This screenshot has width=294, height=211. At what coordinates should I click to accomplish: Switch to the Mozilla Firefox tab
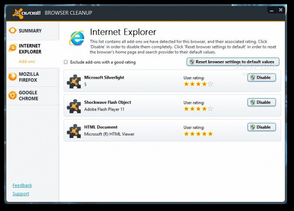32,77
